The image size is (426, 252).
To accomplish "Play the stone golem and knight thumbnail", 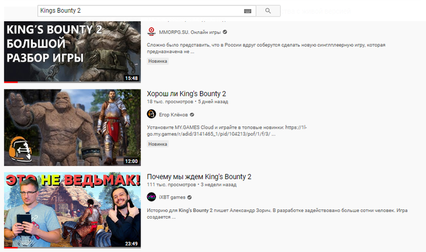I will point(72,128).
